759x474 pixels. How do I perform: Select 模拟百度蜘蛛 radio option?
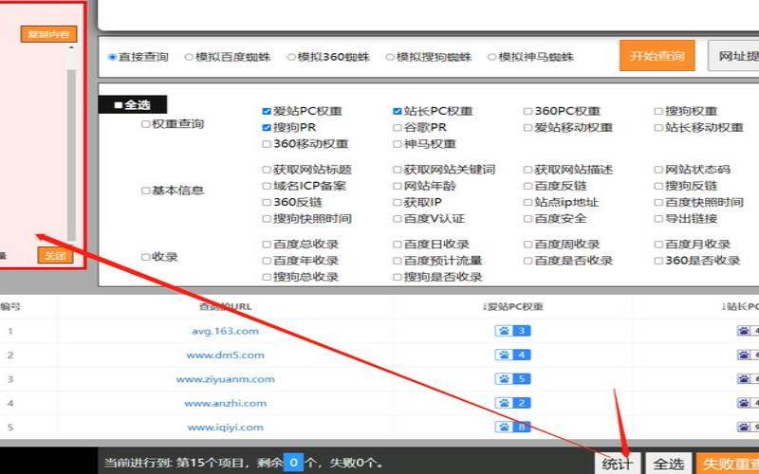pyautogui.click(x=189, y=57)
